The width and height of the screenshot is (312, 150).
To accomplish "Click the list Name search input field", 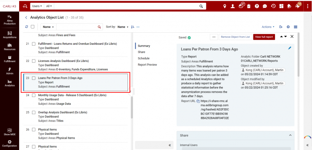I will coord(77,27).
